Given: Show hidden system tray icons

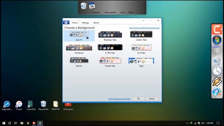Looking at the screenshot, I should point(187,123).
